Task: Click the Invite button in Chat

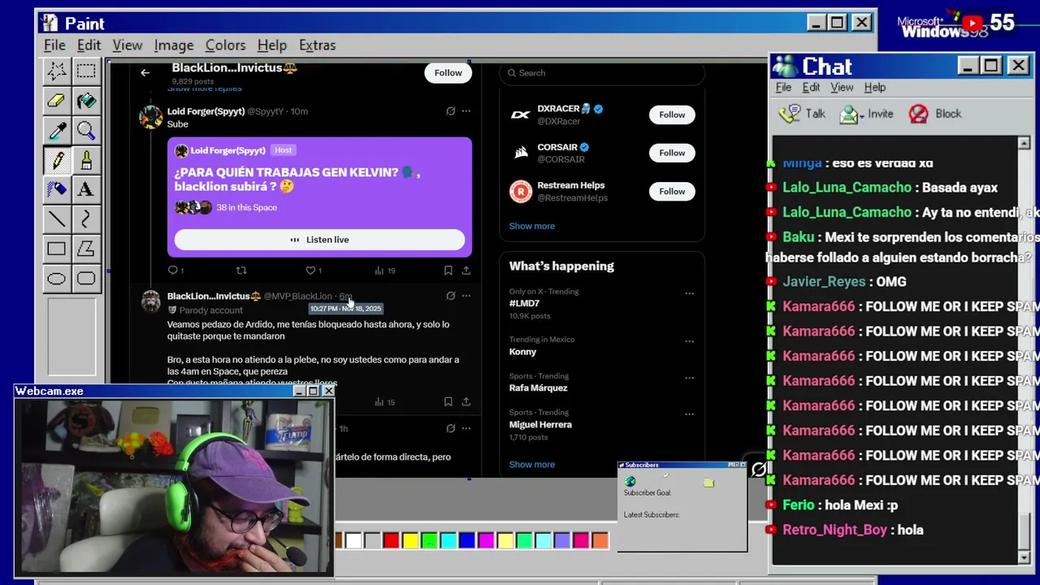Action: pyautogui.click(x=866, y=115)
